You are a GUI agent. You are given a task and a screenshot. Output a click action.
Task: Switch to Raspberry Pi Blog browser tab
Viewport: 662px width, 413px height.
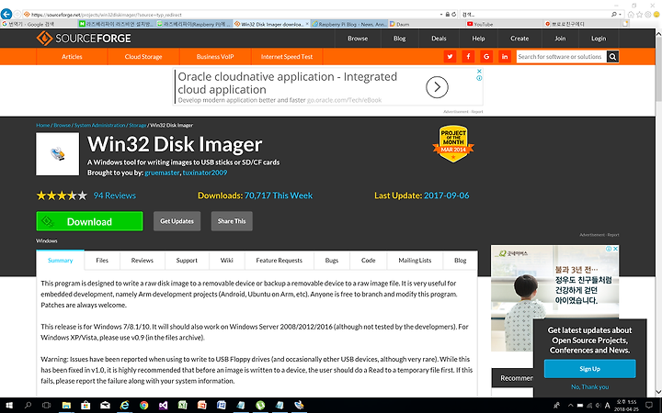pos(349,24)
